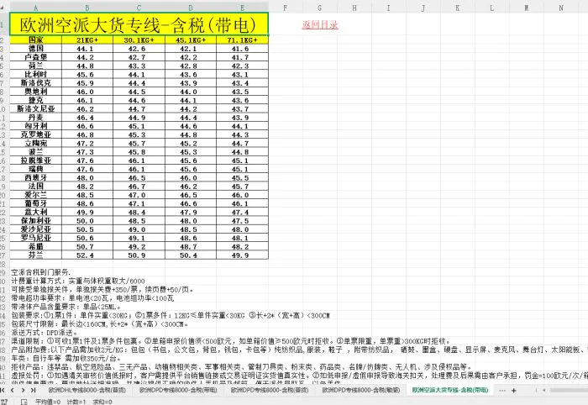This screenshot has height=405, width=588.
Task: Select the 国家 header cell
Action: 35,39
